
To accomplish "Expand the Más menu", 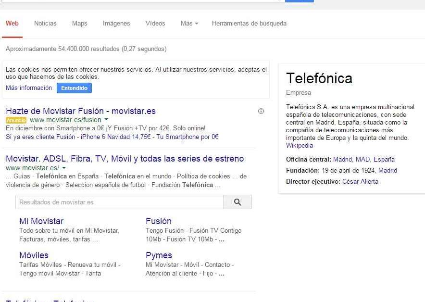I will click(189, 23).
